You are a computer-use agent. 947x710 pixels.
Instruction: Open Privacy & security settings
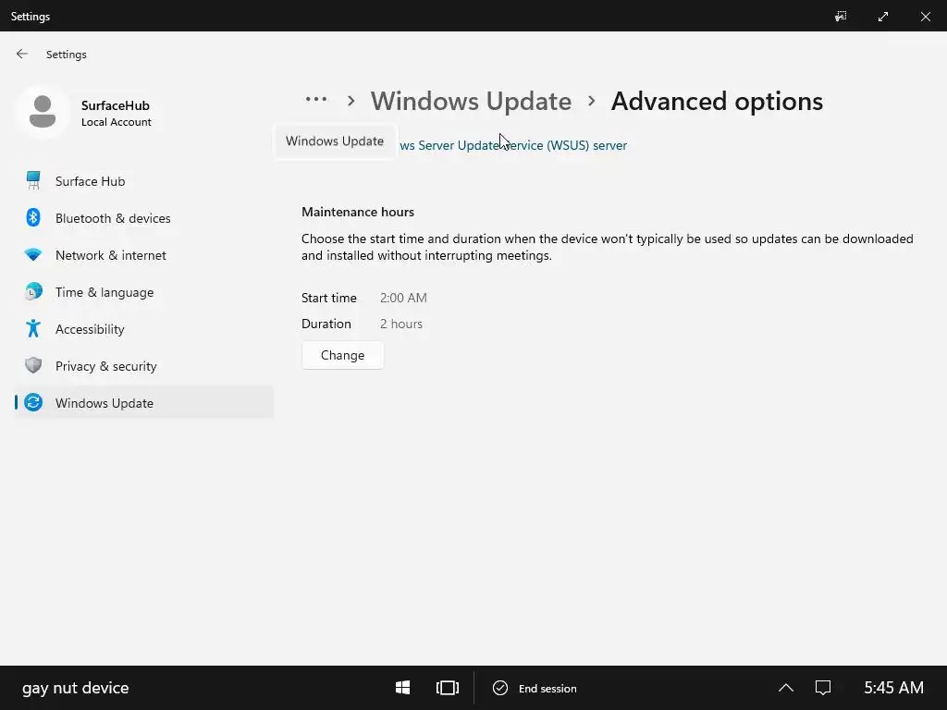143,366
